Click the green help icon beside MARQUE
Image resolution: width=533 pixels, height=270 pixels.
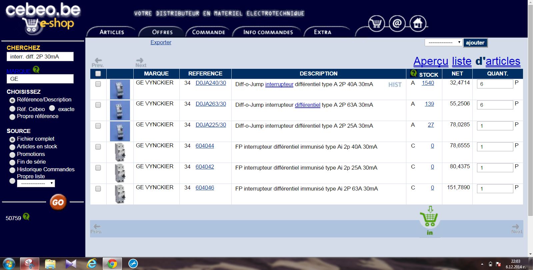(36, 70)
